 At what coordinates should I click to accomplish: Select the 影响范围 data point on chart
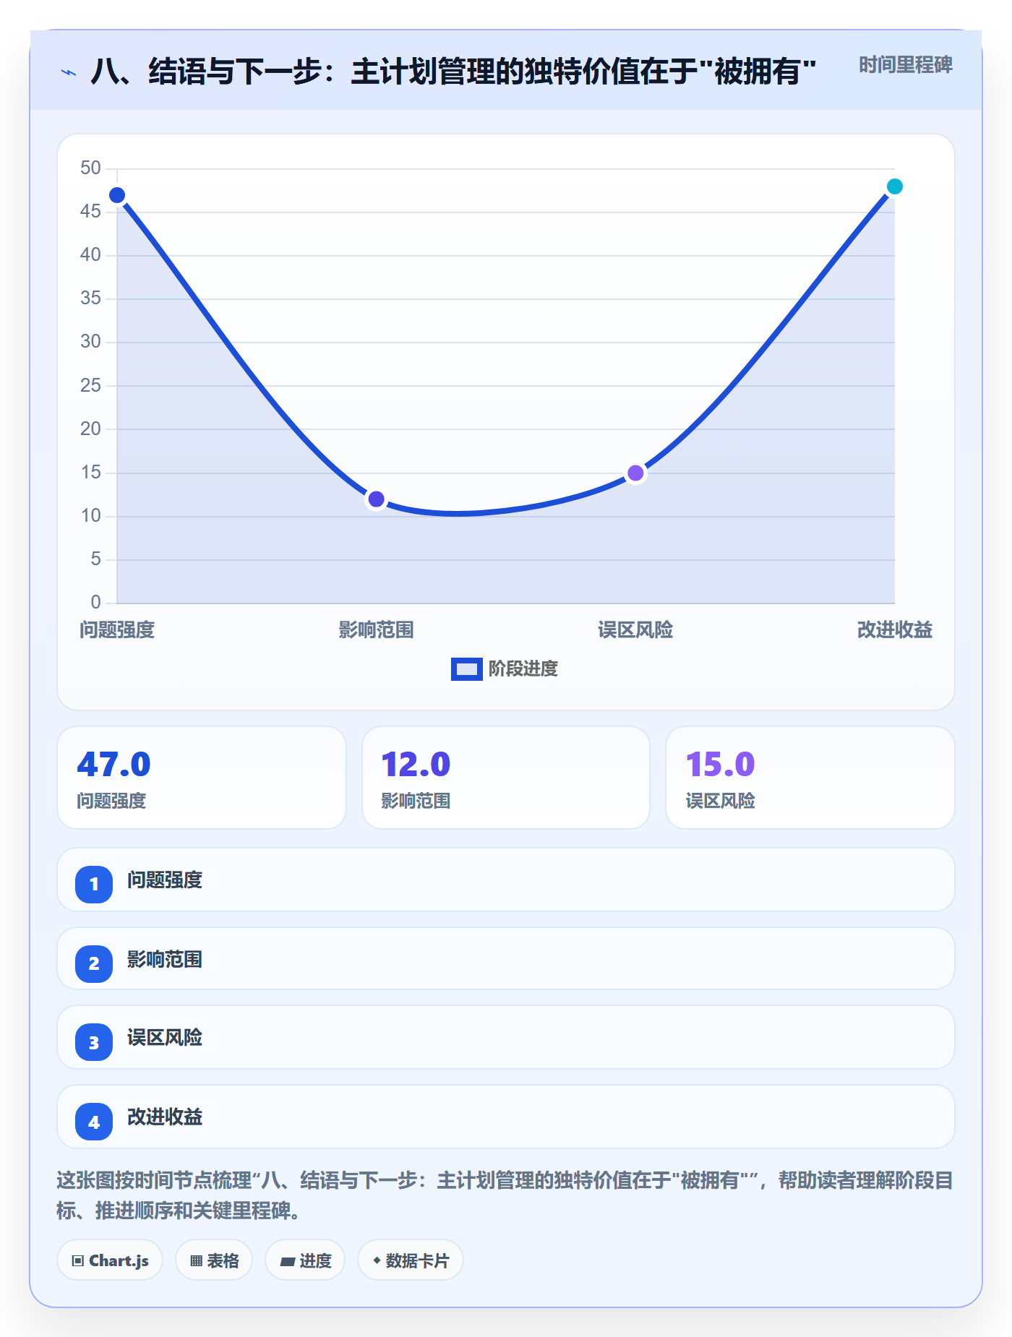[x=376, y=499]
